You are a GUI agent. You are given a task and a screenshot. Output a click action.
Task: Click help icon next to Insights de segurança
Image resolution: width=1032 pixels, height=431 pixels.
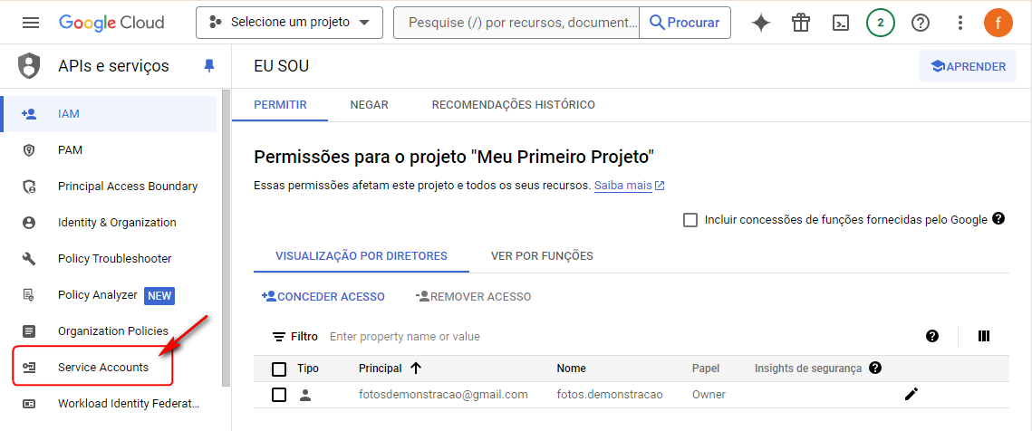874,368
